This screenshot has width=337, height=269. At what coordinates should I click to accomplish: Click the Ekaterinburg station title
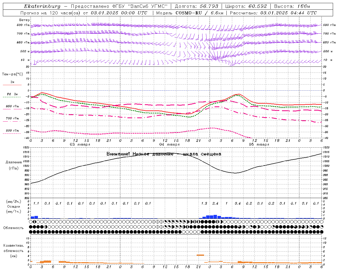[42, 6]
